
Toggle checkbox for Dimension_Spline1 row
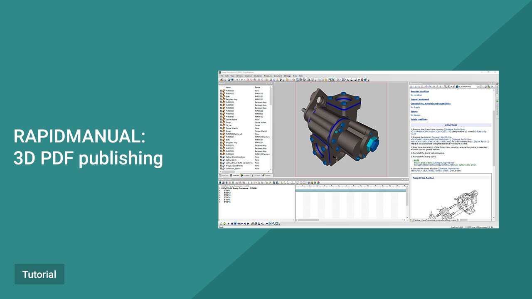[x=221, y=169]
